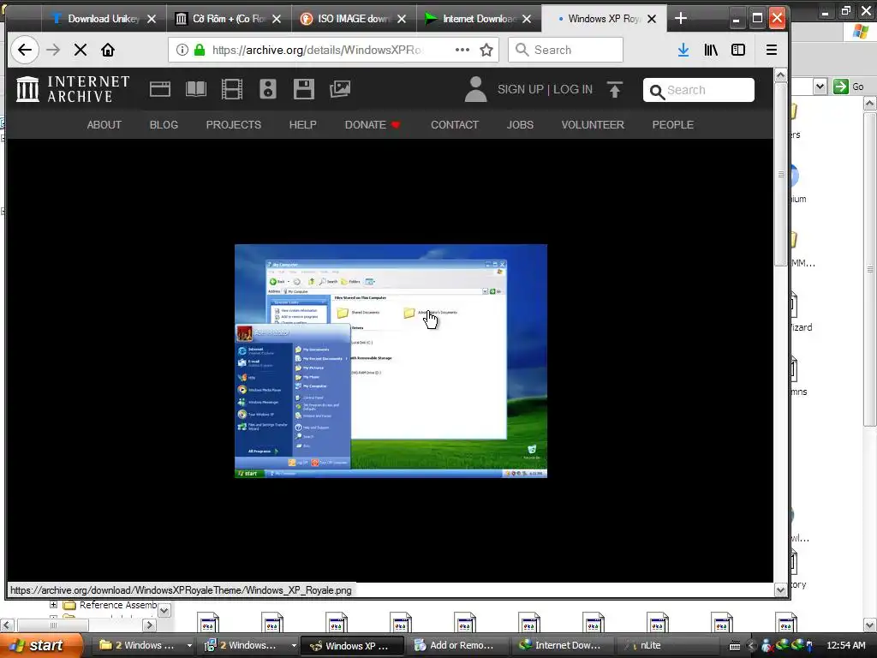Click SIGN UP link
877x658 pixels.
(x=520, y=89)
